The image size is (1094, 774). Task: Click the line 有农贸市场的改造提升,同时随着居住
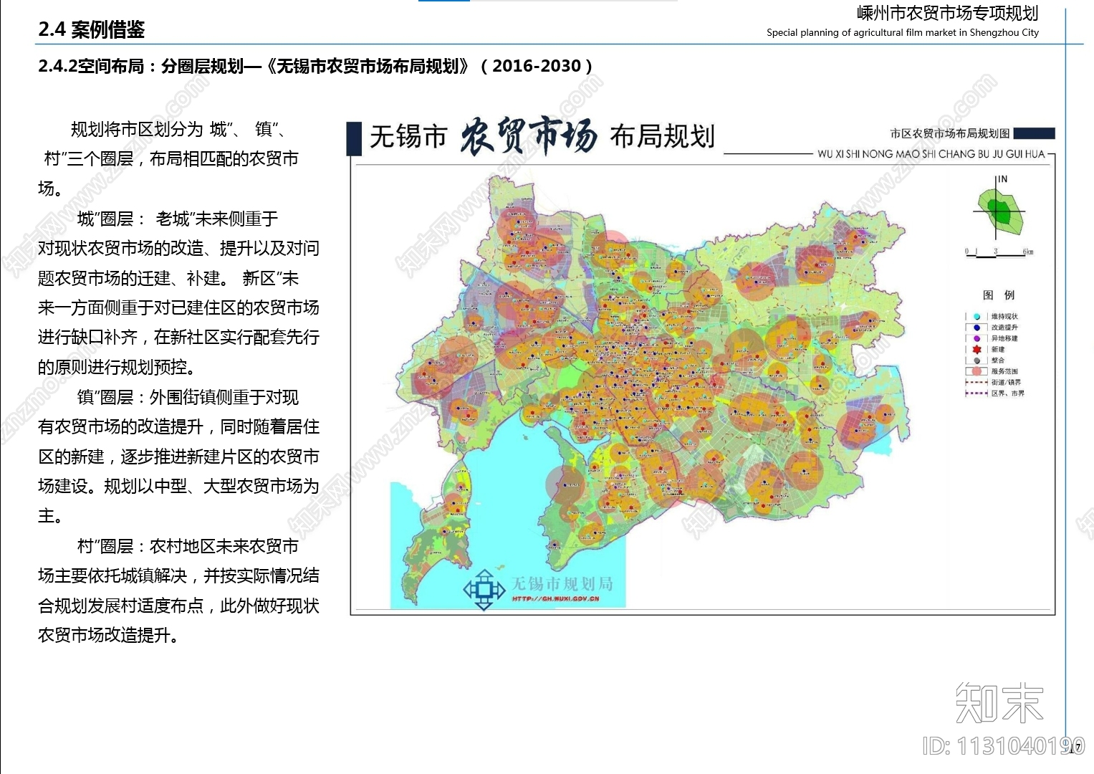point(178,426)
